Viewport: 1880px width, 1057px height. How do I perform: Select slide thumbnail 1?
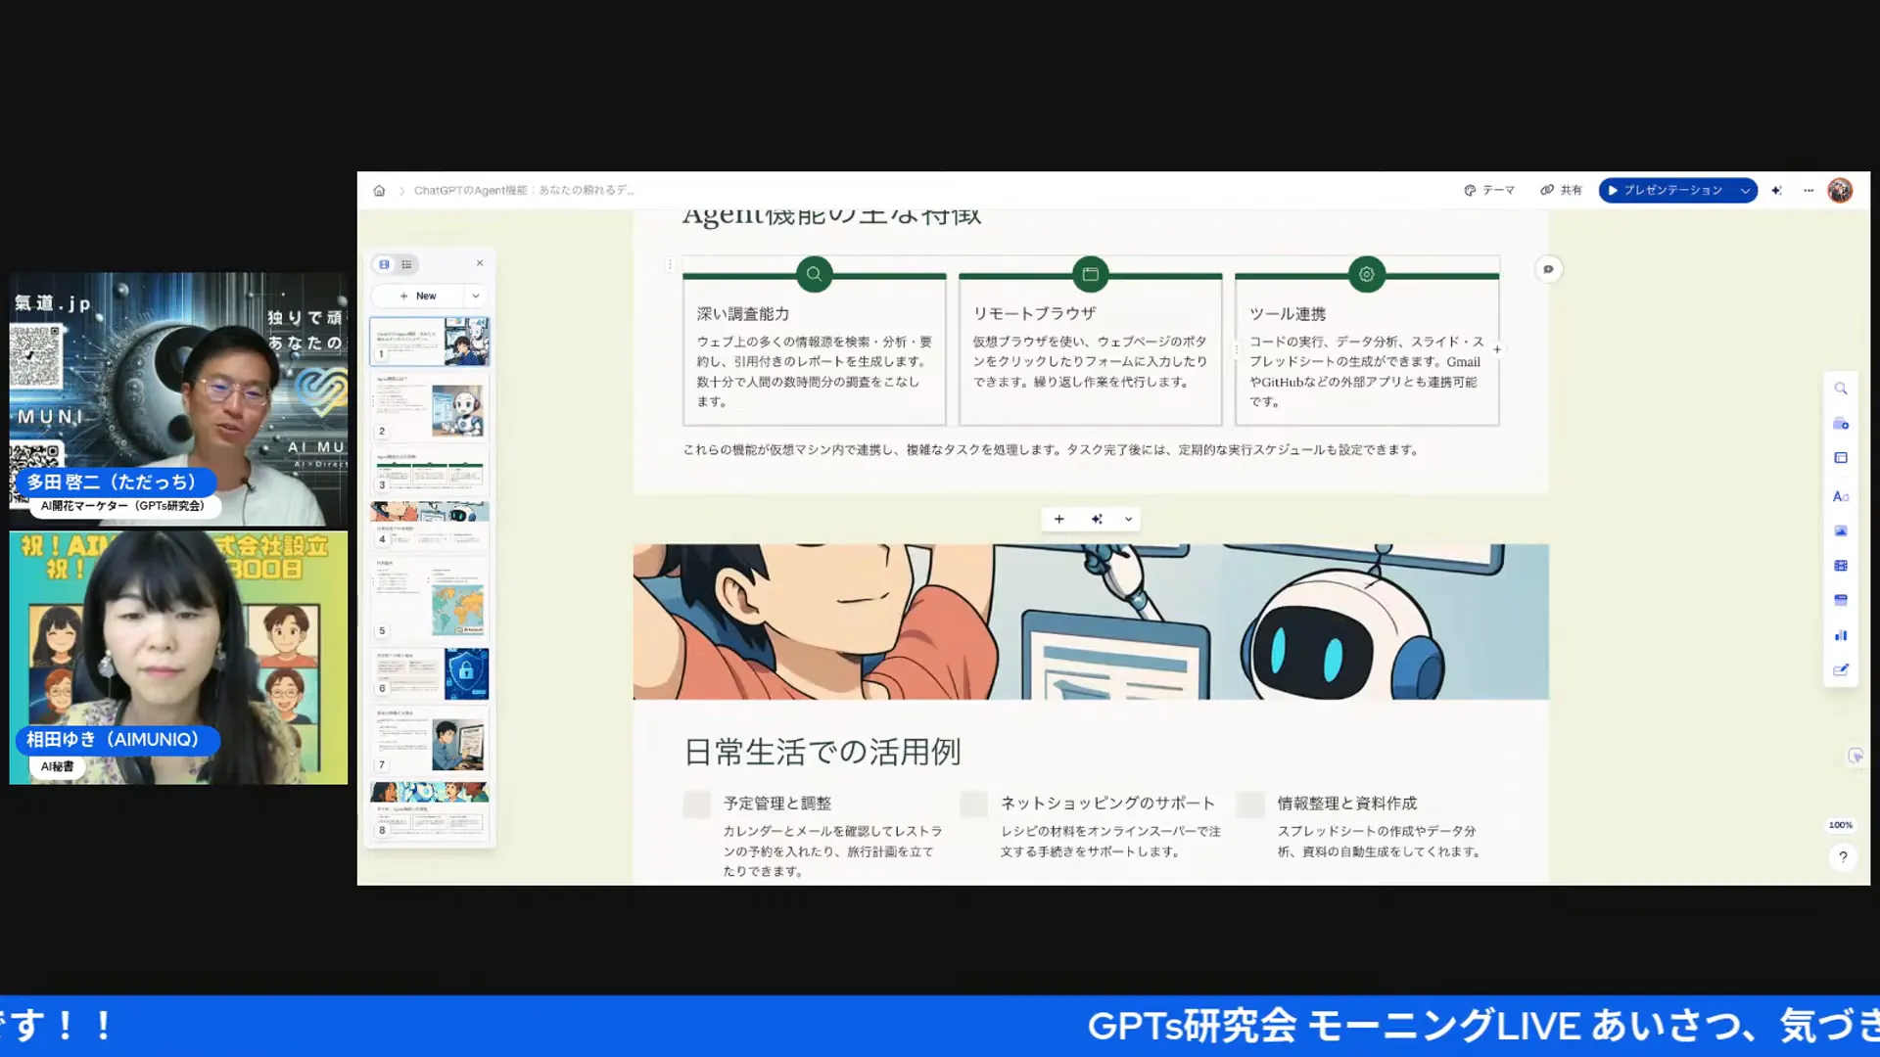click(429, 341)
